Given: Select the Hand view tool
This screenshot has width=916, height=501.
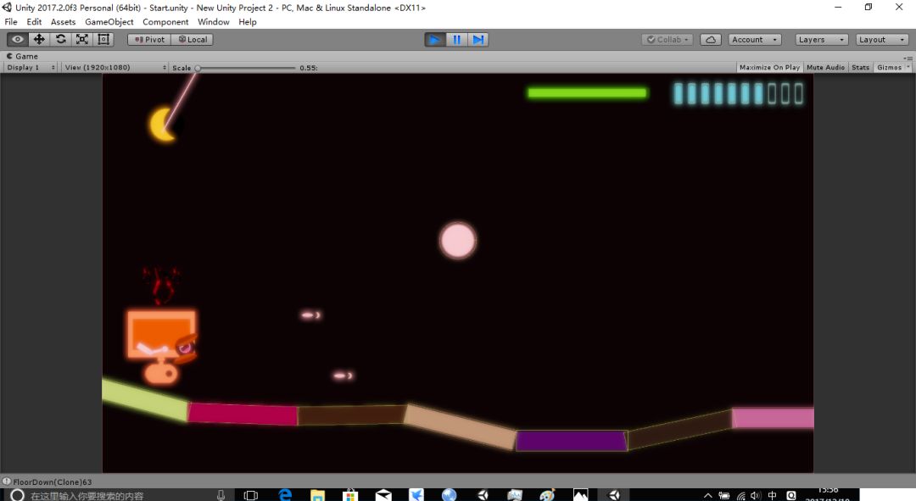Looking at the screenshot, I should coord(18,39).
